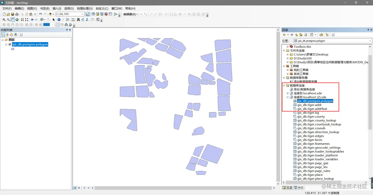Zoom to full extent globe
Image resolution: width=373 pixels, height=195 pixels.
17,20
